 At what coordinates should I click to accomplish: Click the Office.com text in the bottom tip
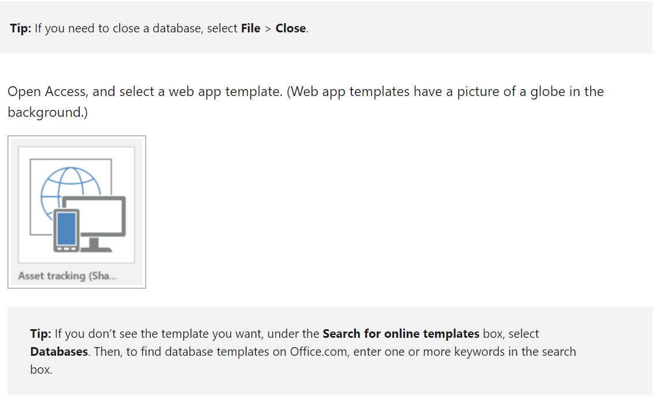coord(320,352)
